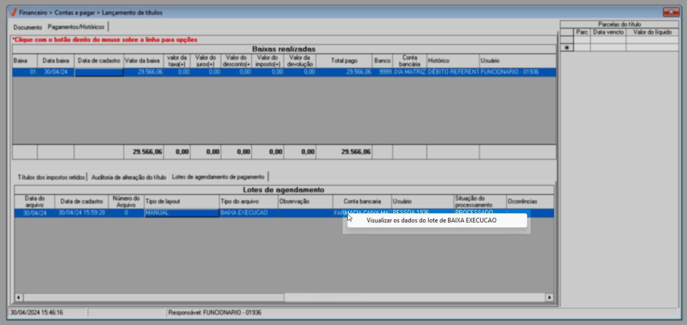The image size is (687, 325).
Task: Switch to the Documento tab
Action: point(28,27)
